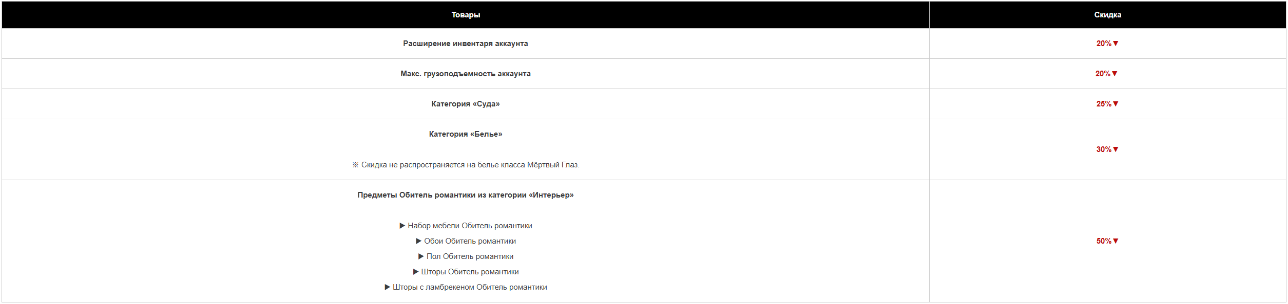
Task: Click the ※ note symbol
Action: (x=355, y=165)
